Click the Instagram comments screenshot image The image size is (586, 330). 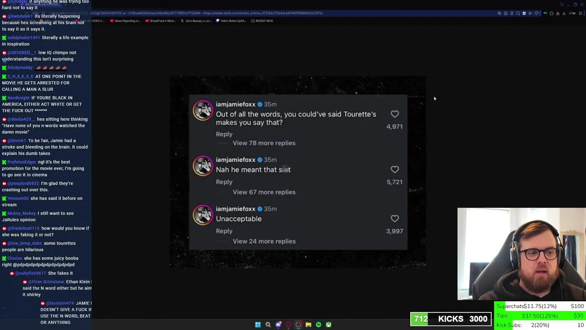tap(298, 172)
